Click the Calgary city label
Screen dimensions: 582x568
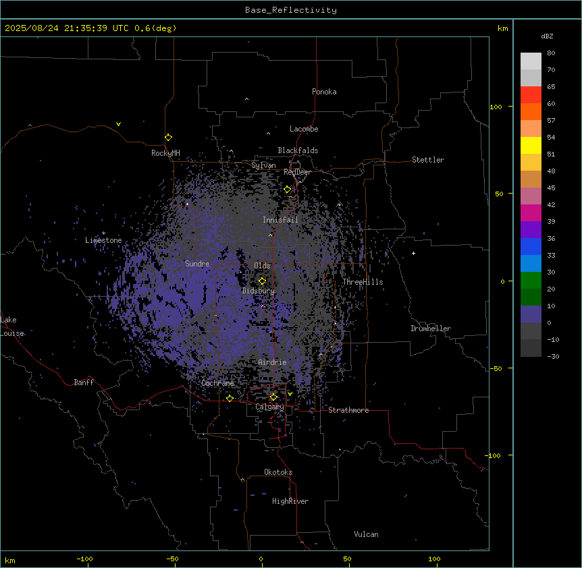[269, 407]
